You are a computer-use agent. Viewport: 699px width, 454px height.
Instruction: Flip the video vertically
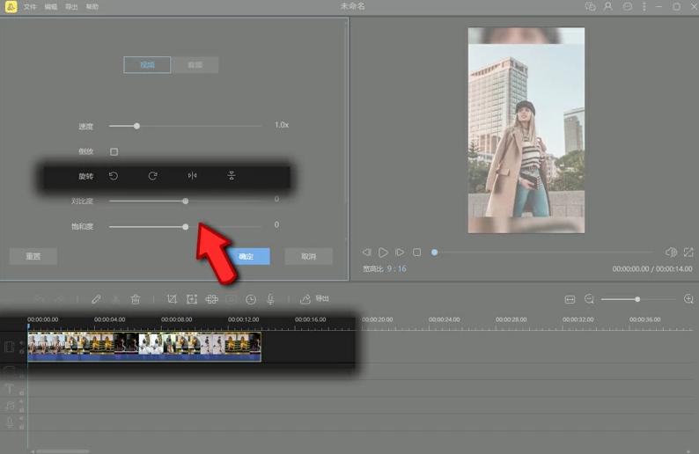pyautogui.click(x=231, y=176)
